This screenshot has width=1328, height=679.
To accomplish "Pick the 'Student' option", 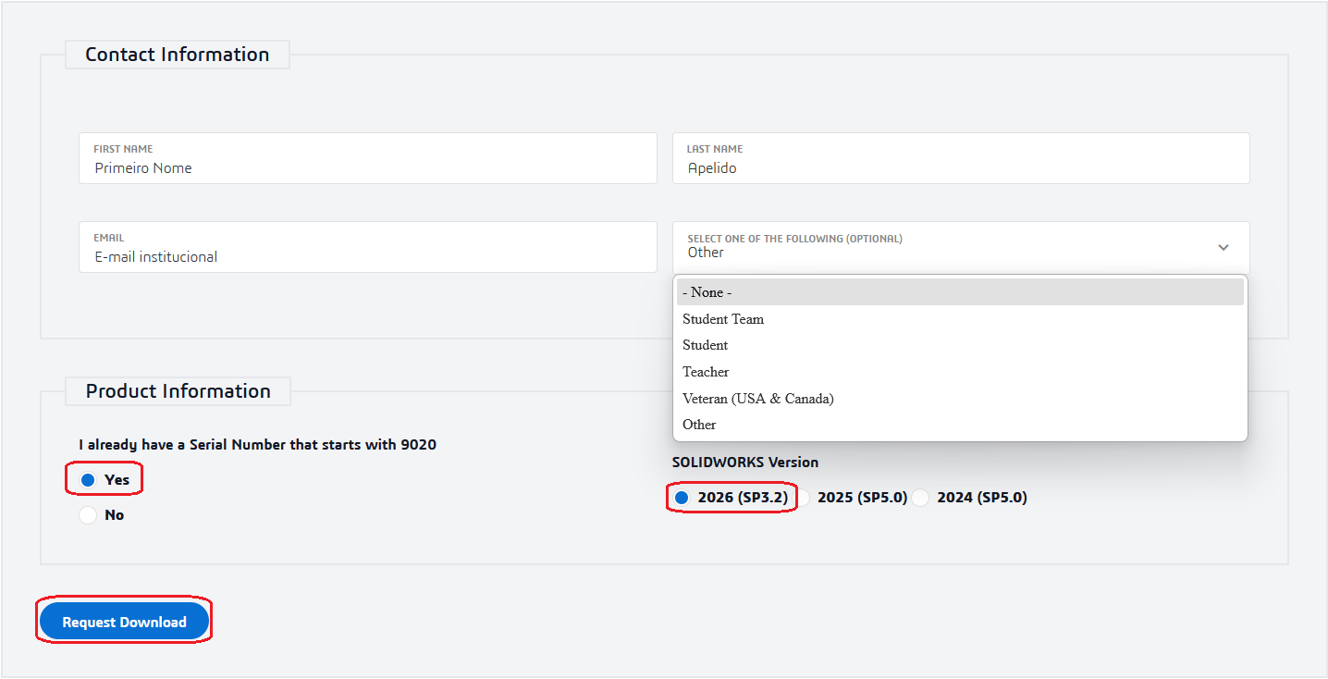I will click(x=960, y=345).
